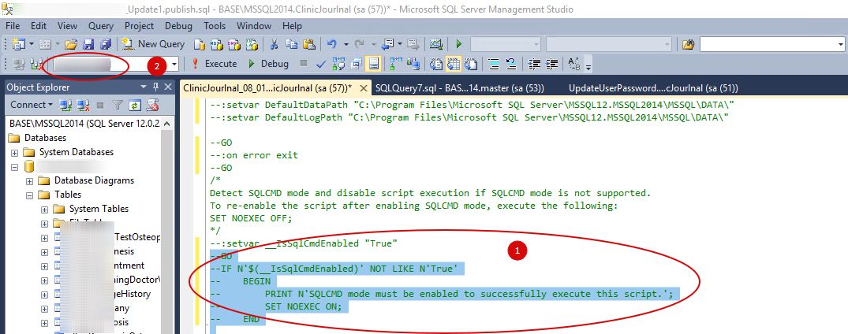The height and width of the screenshot is (334, 848).
Task: Click the Increase Indent icon
Action: [x=551, y=64]
